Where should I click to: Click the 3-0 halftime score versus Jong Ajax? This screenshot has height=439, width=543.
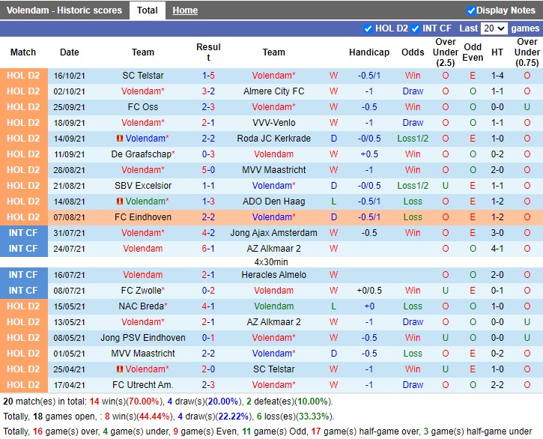(x=497, y=233)
